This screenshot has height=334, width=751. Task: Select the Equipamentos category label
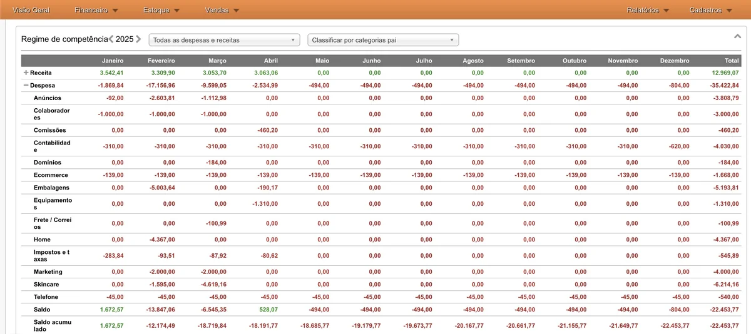point(53,204)
